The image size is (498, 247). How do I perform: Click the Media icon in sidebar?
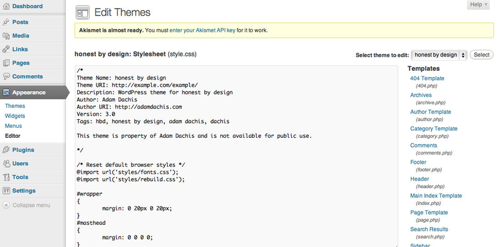pyautogui.click(x=6, y=36)
